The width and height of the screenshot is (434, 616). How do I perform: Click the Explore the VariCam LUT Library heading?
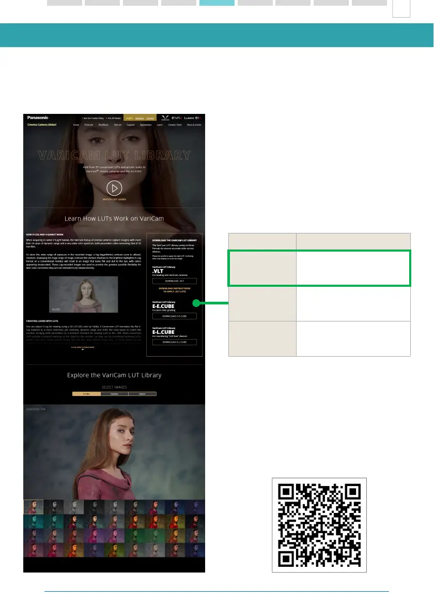pyautogui.click(x=114, y=375)
